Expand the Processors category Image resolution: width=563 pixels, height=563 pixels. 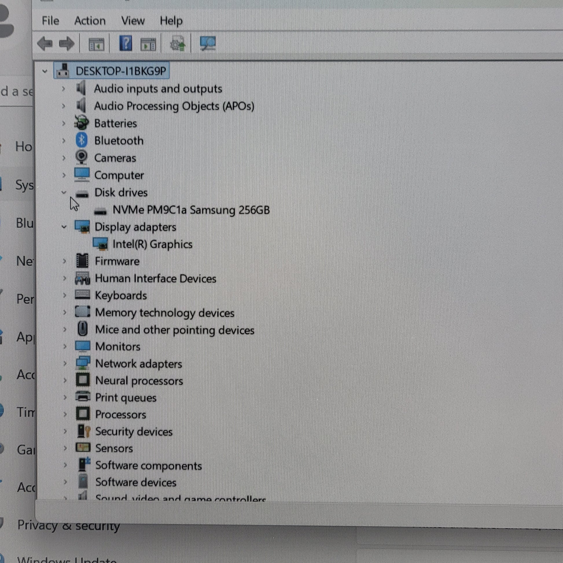(65, 414)
